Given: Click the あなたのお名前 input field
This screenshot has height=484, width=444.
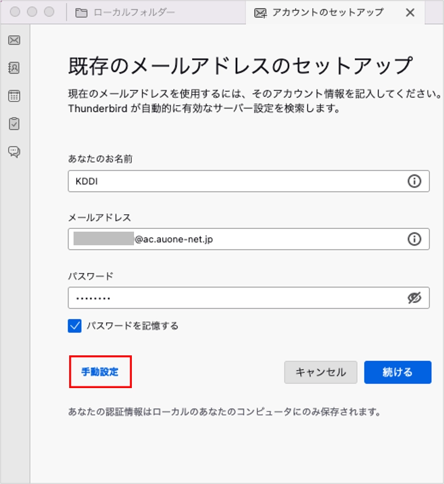Looking at the screenshot, I should click(x=218, y=180).
